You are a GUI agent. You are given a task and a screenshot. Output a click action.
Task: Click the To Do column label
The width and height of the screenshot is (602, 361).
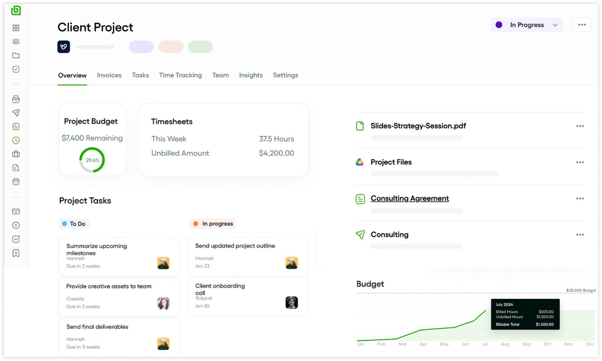point(74,224)
